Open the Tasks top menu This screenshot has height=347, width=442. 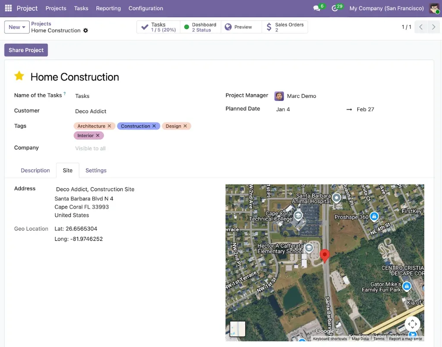pos(81,9)
